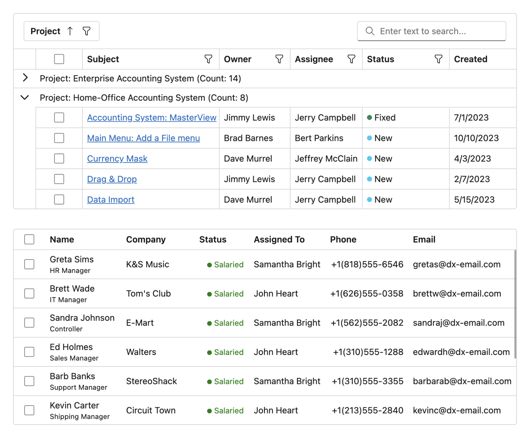
Task: Check the Greta Sims row checkbox
Action: point(29,264)
